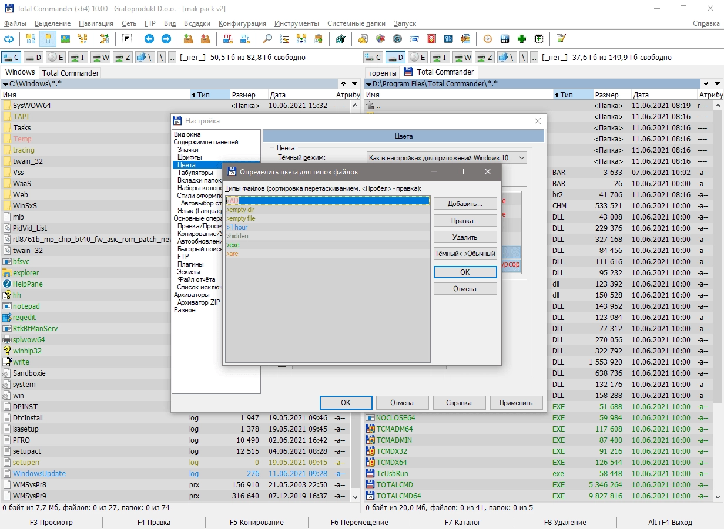
Task: Open right panel favorites star button
Action: 707,84
